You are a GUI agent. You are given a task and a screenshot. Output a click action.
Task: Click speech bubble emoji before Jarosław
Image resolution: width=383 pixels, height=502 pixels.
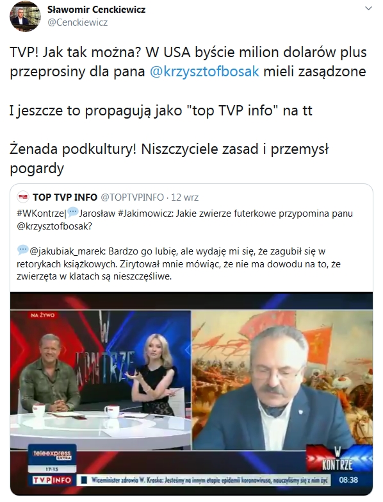(x=73, y=213)
